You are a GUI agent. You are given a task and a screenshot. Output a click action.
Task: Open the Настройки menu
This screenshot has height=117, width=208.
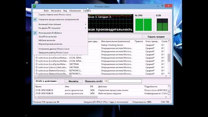(56, 11)
